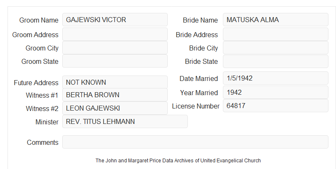Viewport: 336px width, 169px height.
Task: Click the empty Groom Address field
Action: click(x=115, y=34)
